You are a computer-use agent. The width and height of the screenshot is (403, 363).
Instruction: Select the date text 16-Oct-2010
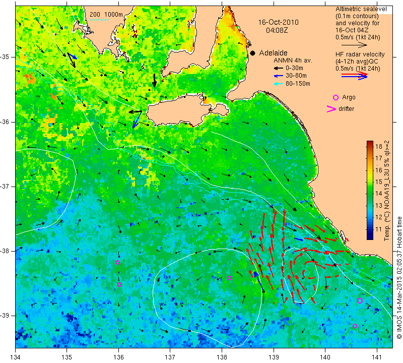(279, 22)
